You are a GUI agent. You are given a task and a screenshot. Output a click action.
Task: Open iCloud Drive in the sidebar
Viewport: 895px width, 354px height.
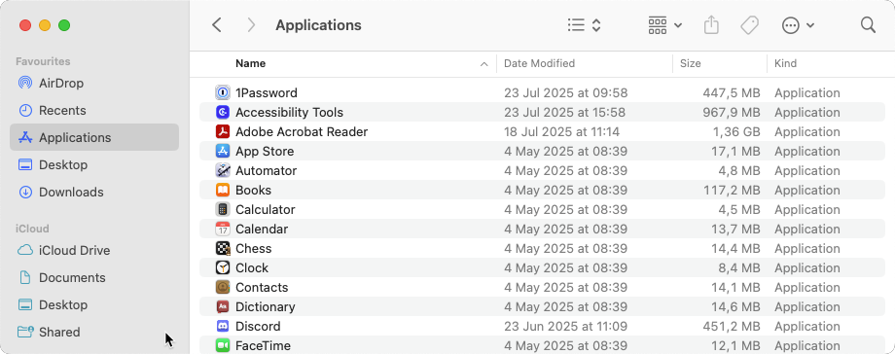tap(94, 251)
